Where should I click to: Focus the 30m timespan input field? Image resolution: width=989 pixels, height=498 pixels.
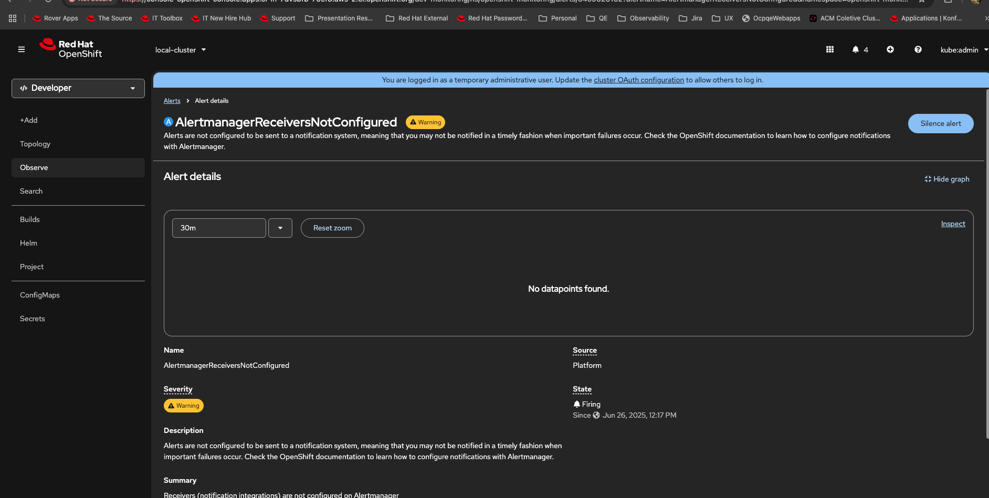coord(219,228)
